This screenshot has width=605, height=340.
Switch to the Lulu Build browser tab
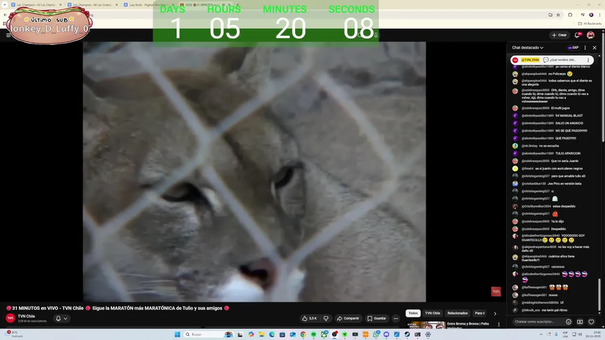(148, 5)
